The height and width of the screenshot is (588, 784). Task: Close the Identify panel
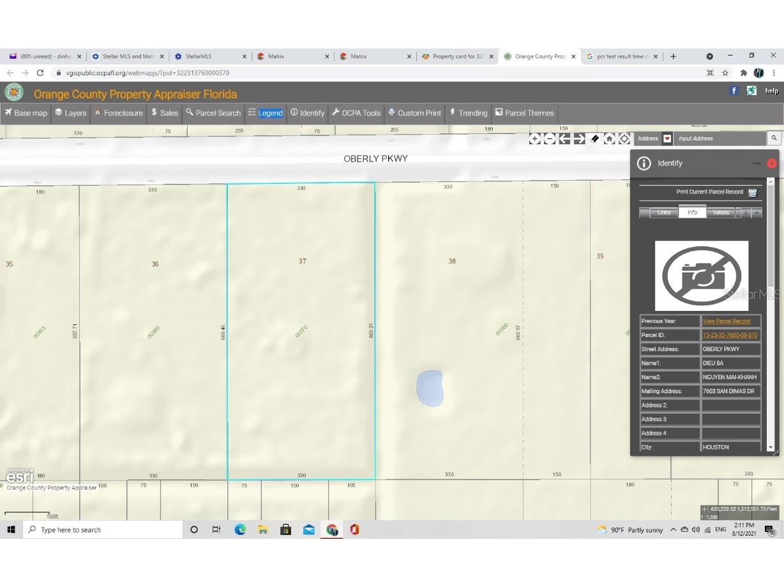coord(771,163)
